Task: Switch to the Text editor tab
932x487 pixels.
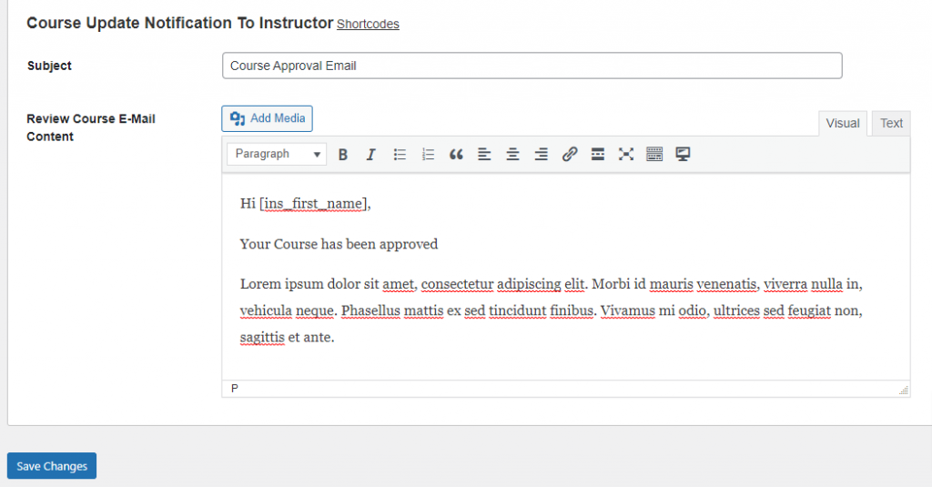Action: 891,124
